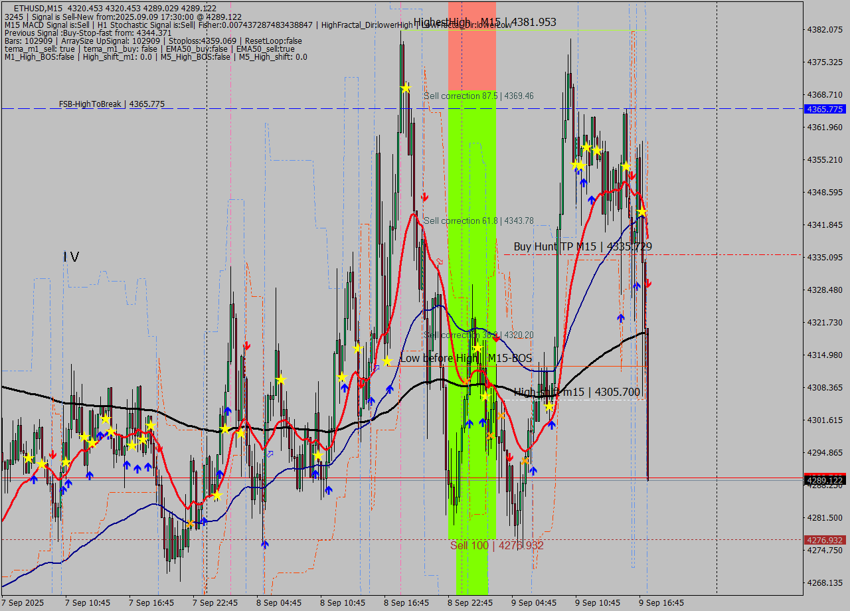Image resolution: width=850 pixels, height=611 pixels.
Task: Click the red down arrow near 7 Sep 22:45
Action: click(247, 345)
